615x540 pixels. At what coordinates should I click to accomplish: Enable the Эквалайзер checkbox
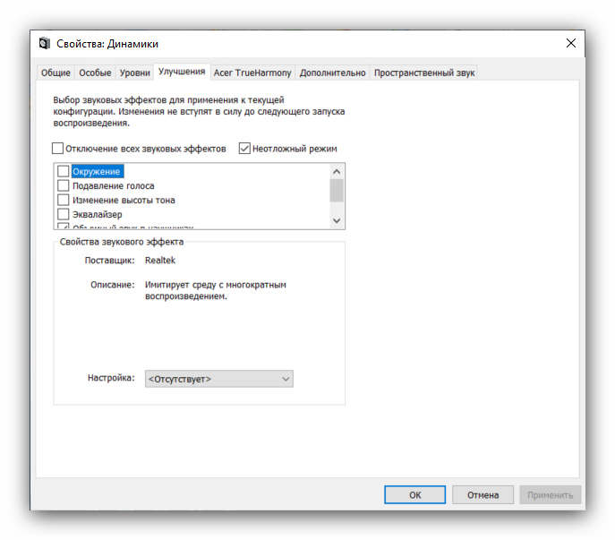click(x=64, y=214)
